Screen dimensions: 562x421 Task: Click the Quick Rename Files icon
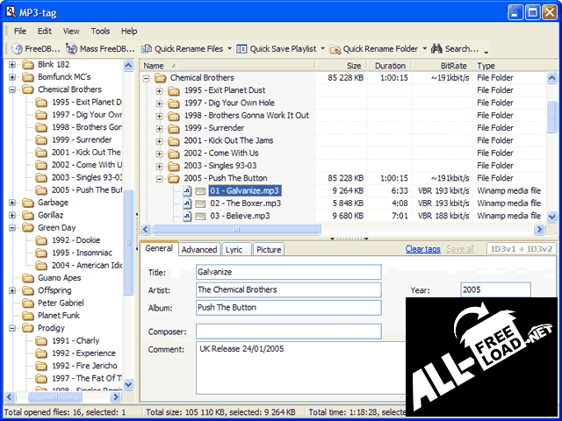click(x=147, y=49)
